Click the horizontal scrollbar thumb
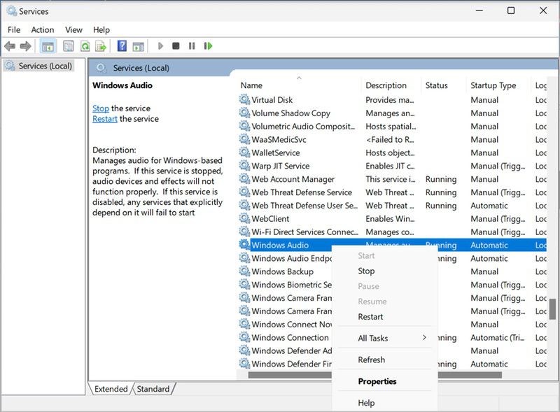The height and width of the screenshot is (412, 560). pos(374,375)
